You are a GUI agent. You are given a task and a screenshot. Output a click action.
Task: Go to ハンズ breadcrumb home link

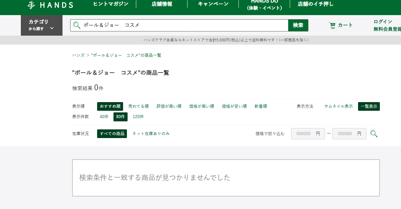[79, 55]
